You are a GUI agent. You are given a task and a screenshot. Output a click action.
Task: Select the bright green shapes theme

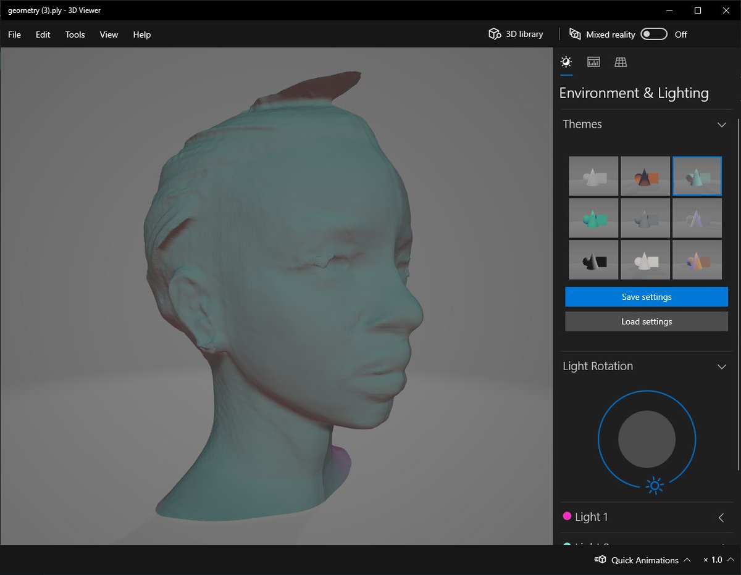pos(593,218)
